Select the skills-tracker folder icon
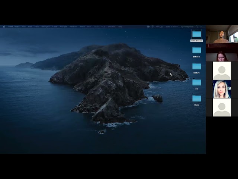 click(x=197, y=34)
